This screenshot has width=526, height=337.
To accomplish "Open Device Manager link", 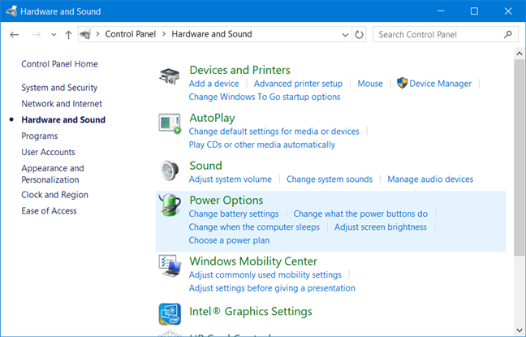I will pos(441,84).
